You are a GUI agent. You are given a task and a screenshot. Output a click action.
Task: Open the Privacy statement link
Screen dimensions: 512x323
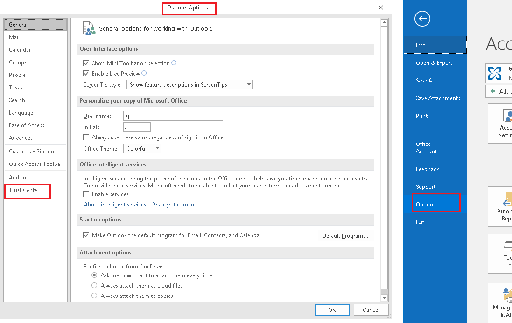[174, 204]
